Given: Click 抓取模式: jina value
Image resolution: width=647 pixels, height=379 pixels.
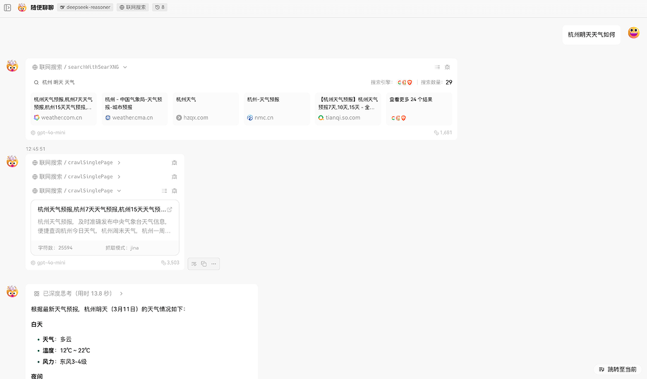Looking at the screenshot, I should [x=122, y=248].
